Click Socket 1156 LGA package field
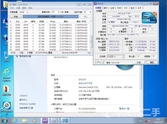This screenshot has width=167, height=124. 124,19
